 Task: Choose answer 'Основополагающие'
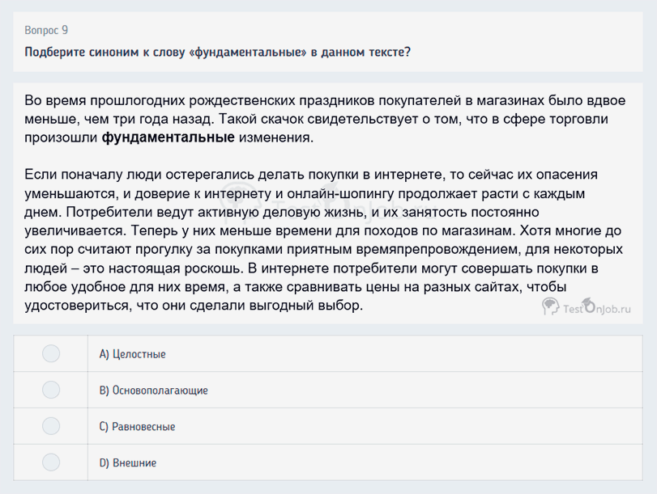point(153,389)
